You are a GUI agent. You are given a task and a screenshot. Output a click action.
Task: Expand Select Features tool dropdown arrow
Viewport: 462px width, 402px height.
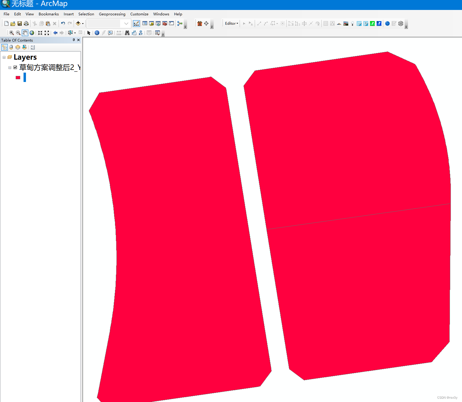(75, 33)
